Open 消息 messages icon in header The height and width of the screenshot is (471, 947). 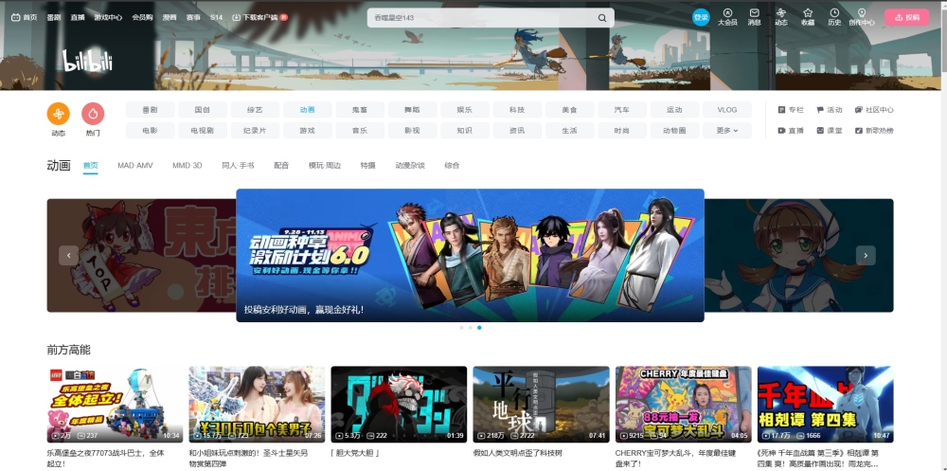click(754, 13)
